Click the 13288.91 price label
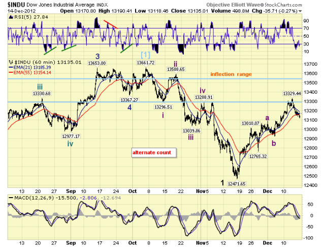Image resolution: width=325 pixels, height=247 pixels. (204, 97)
